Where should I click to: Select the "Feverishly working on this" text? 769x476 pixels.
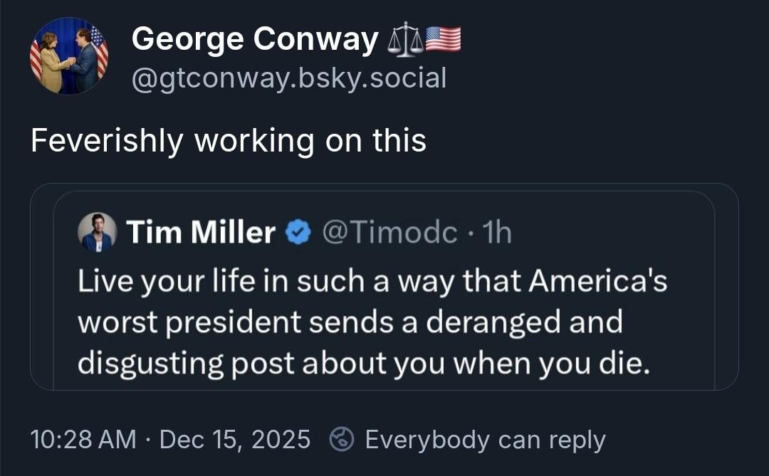coord(228,140)
